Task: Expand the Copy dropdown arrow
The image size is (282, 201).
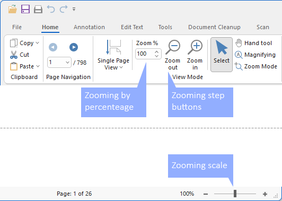Action: click(x=38, y=43)
